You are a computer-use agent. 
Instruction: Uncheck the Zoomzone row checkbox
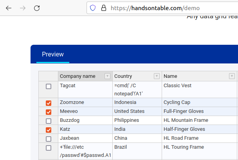(x=49, y=103)
